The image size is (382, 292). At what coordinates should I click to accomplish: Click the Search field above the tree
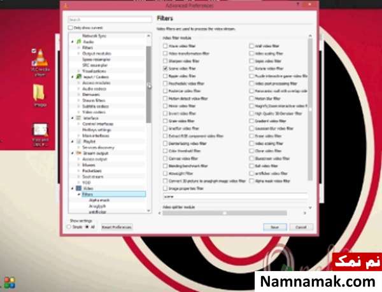coord(110,20)
